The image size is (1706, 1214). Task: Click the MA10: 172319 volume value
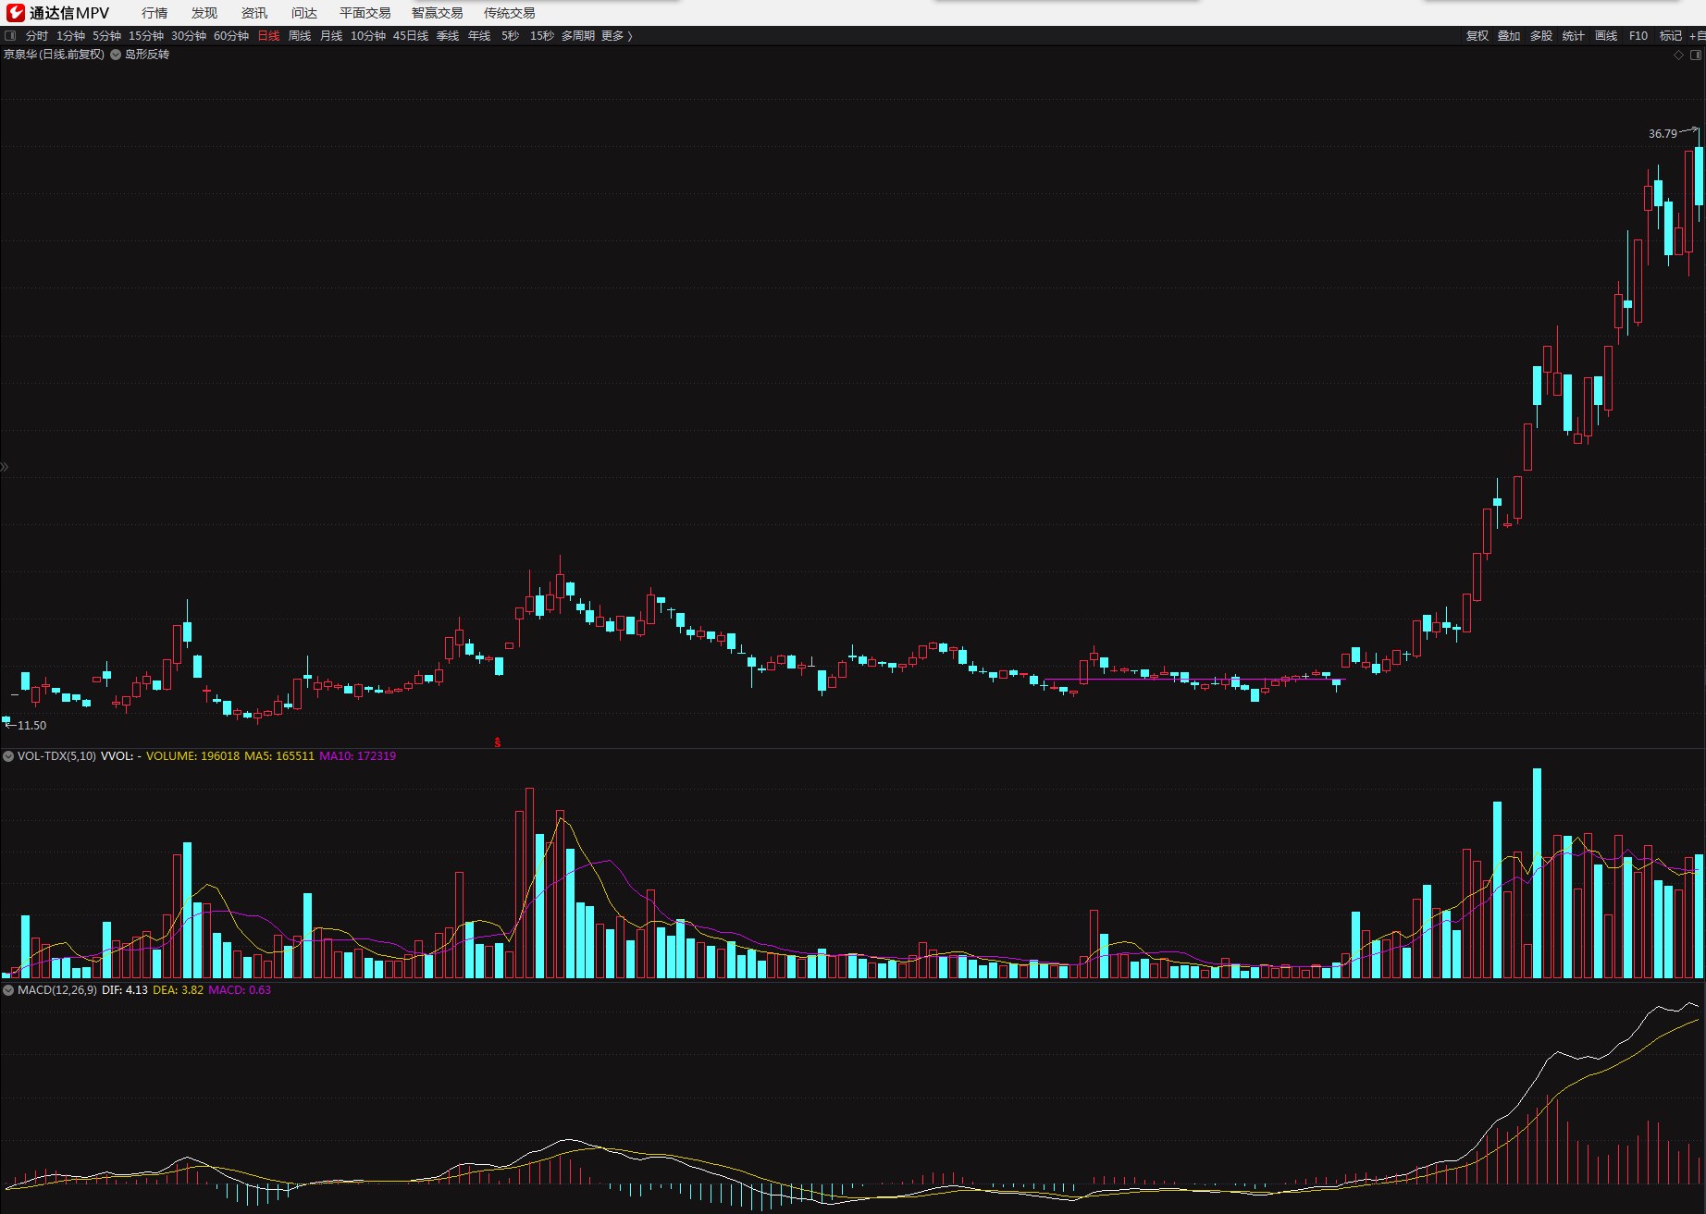tap(357, 756)
